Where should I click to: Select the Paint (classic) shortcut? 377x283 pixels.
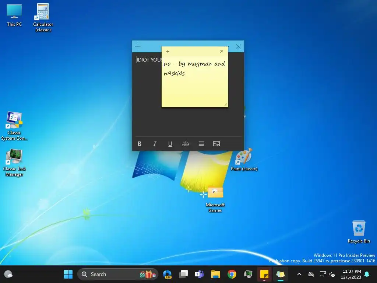(244, 160)
